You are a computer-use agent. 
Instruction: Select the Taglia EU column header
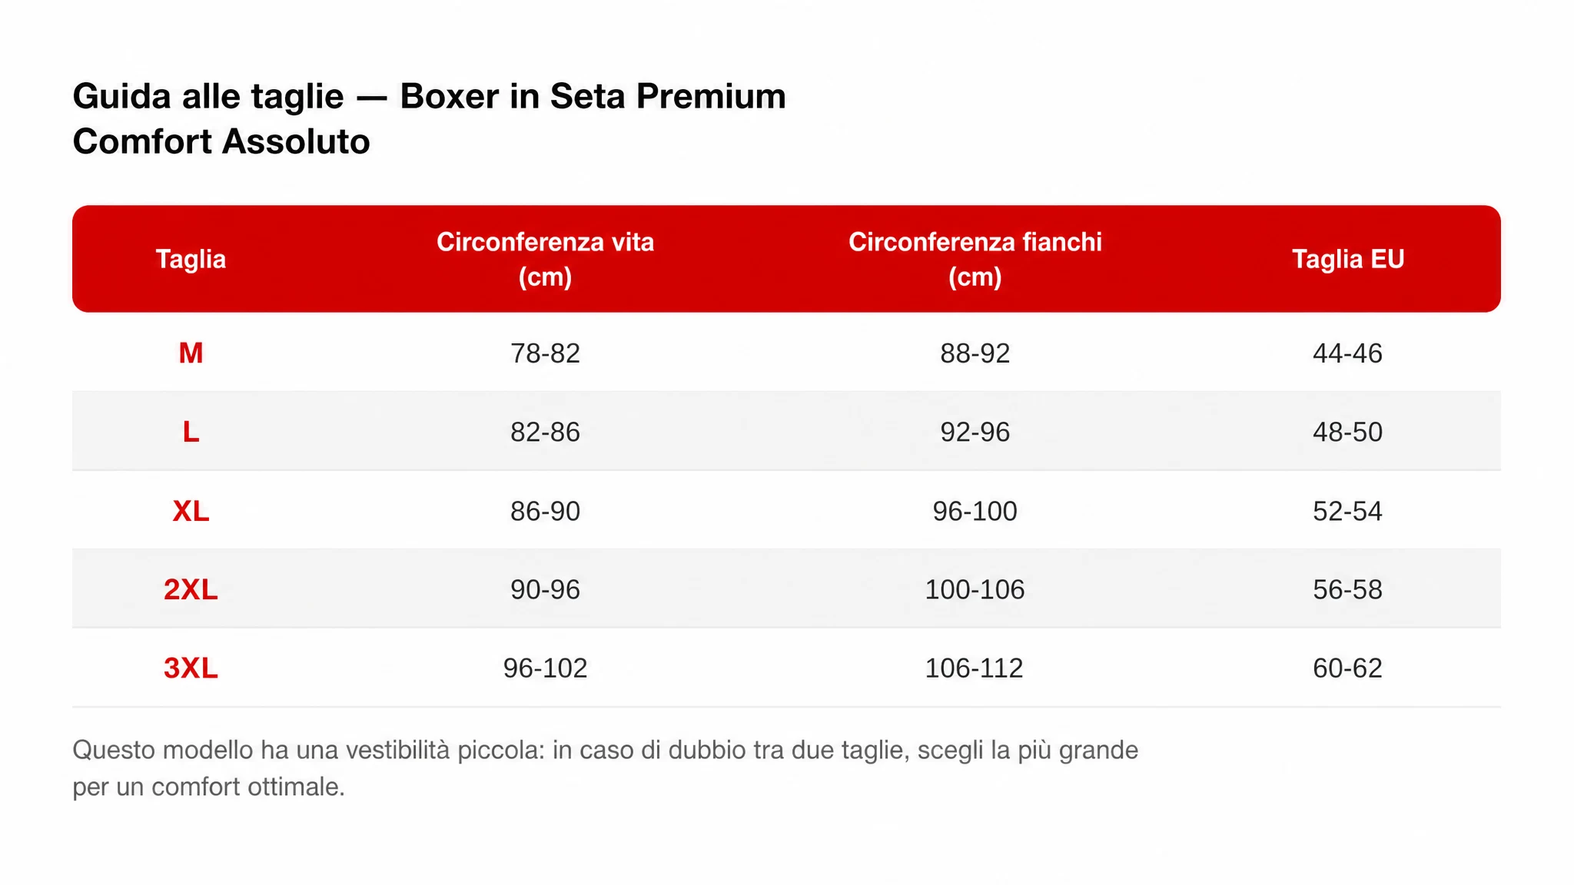1347,259
